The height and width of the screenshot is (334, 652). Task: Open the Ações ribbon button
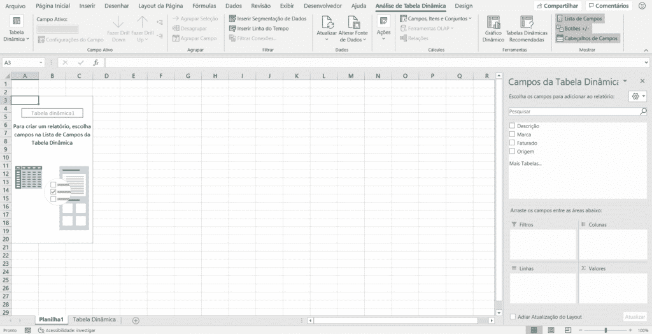tap(383, 29)
